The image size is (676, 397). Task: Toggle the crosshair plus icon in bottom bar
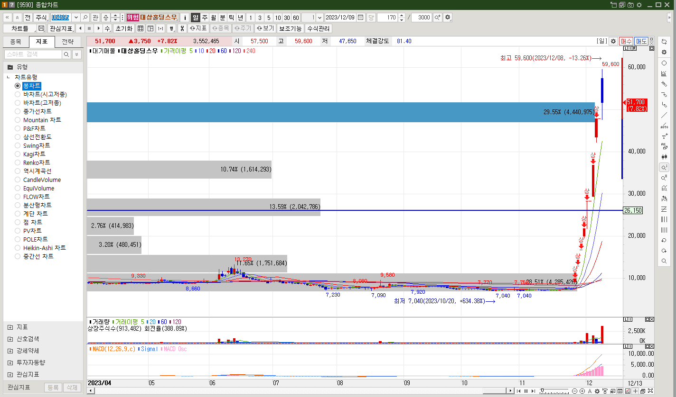tap(635, 391)
